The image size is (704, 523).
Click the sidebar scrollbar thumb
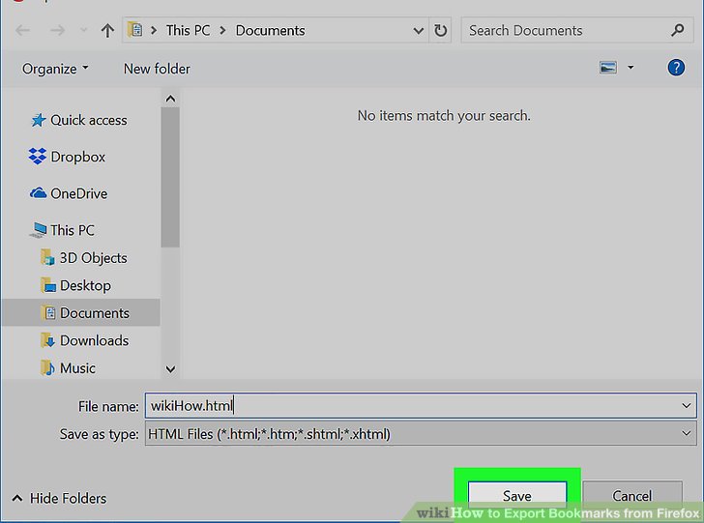(x=170, y=177)
